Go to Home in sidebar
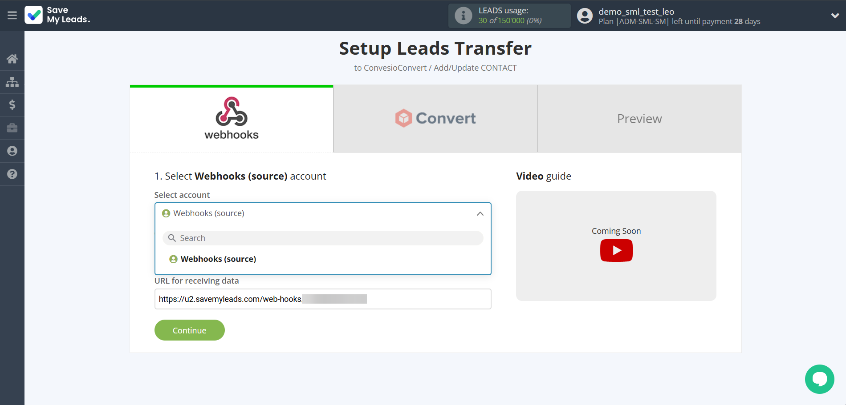Viewport: 846px width, 405px height. click(12, 59)
